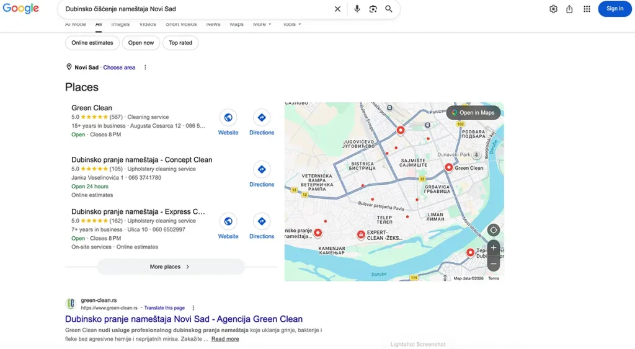Open Express Clean Website globe icon
The height and width of the screenshot is (349, 635).
pyautogui.click(x=228, y=221)
